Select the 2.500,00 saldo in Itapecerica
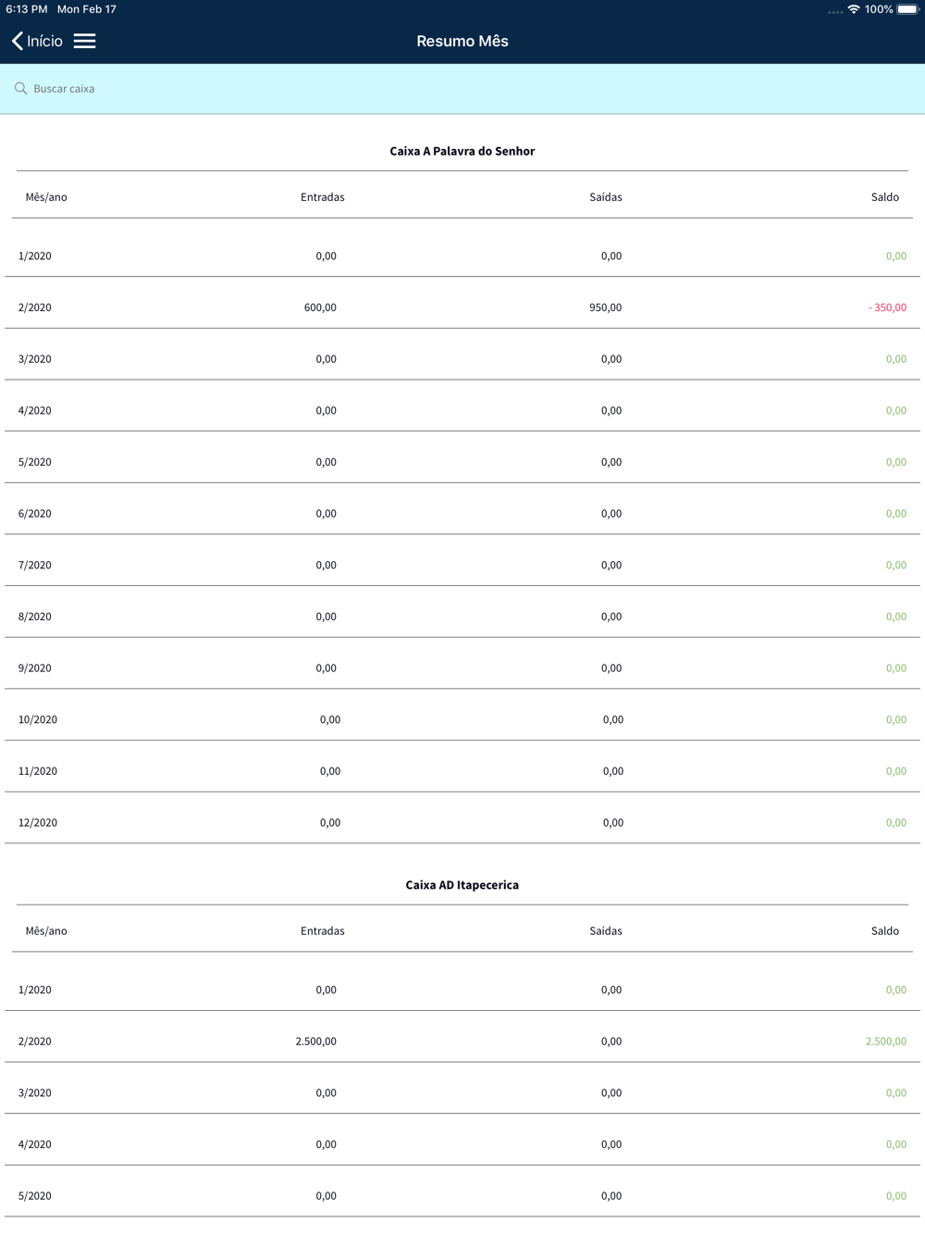This screenshot has width=925, height=1235. [x=886, y=1042]
